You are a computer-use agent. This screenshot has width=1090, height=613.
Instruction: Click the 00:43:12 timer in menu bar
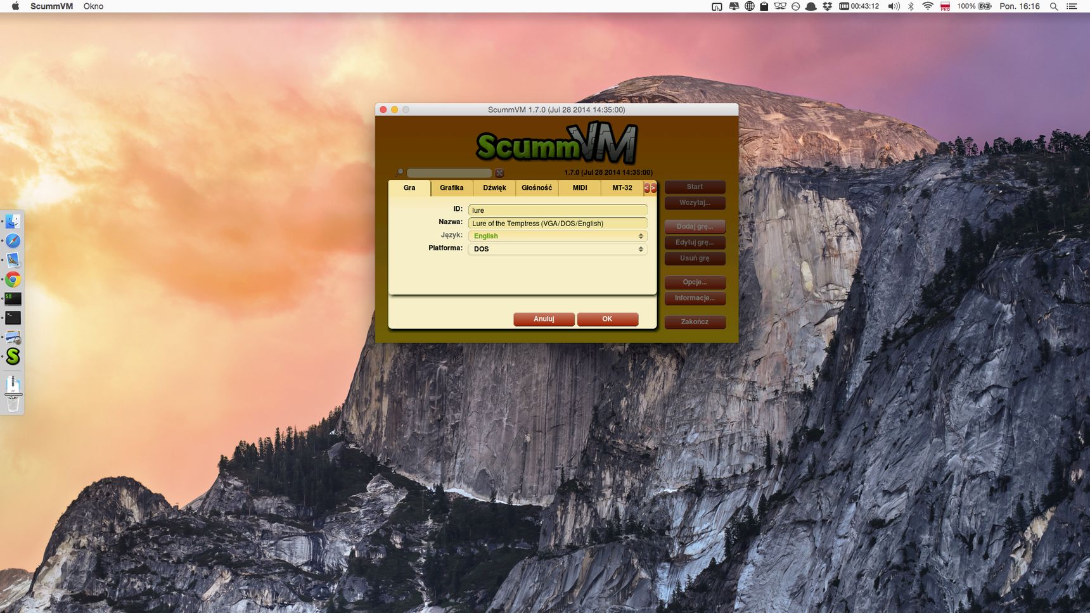pyautogui.click(x=859, y=6)
